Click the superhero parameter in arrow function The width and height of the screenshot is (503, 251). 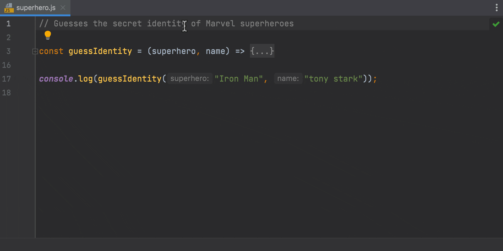[174, 51]
